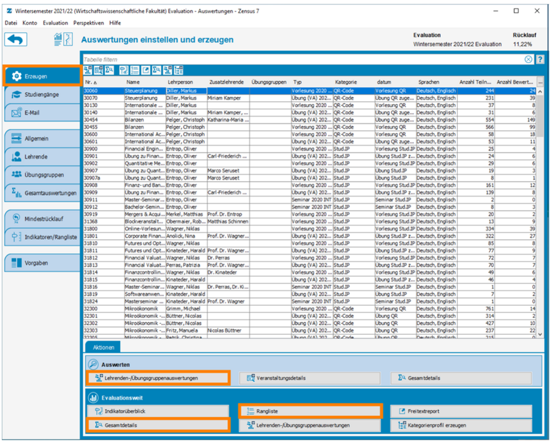Open the Studiengänge sidebar section
This screenshot has height=442, width=550.
click(x=42, y=95)
